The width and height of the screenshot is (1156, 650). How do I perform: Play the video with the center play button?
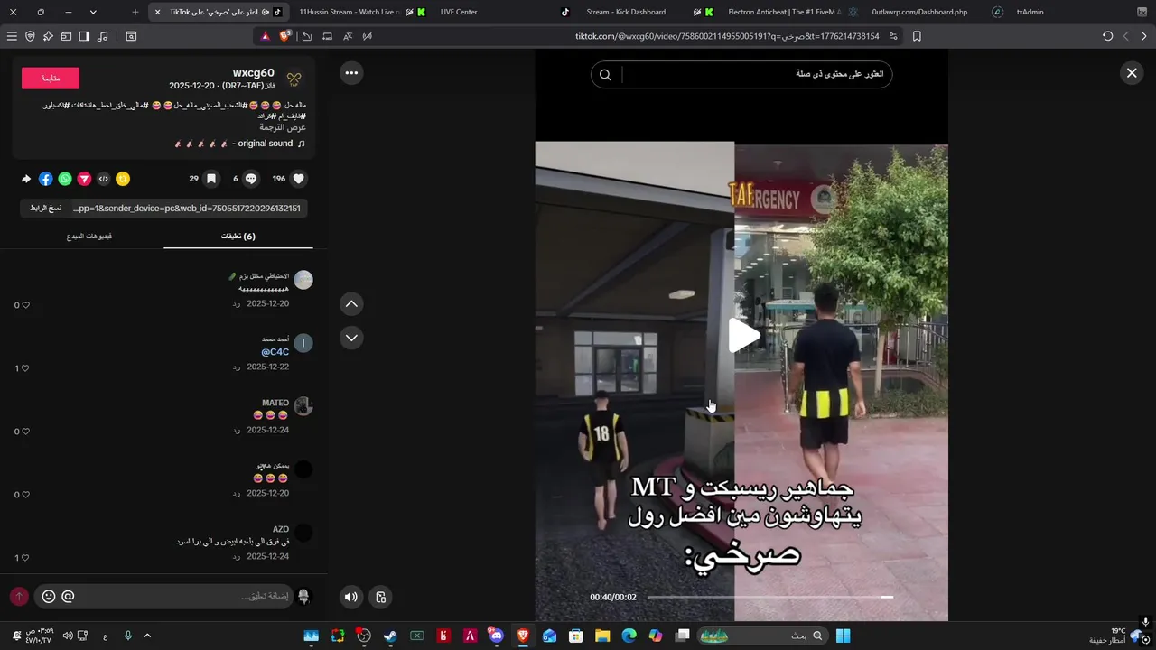pyautogui.click(x=743, y=335)
